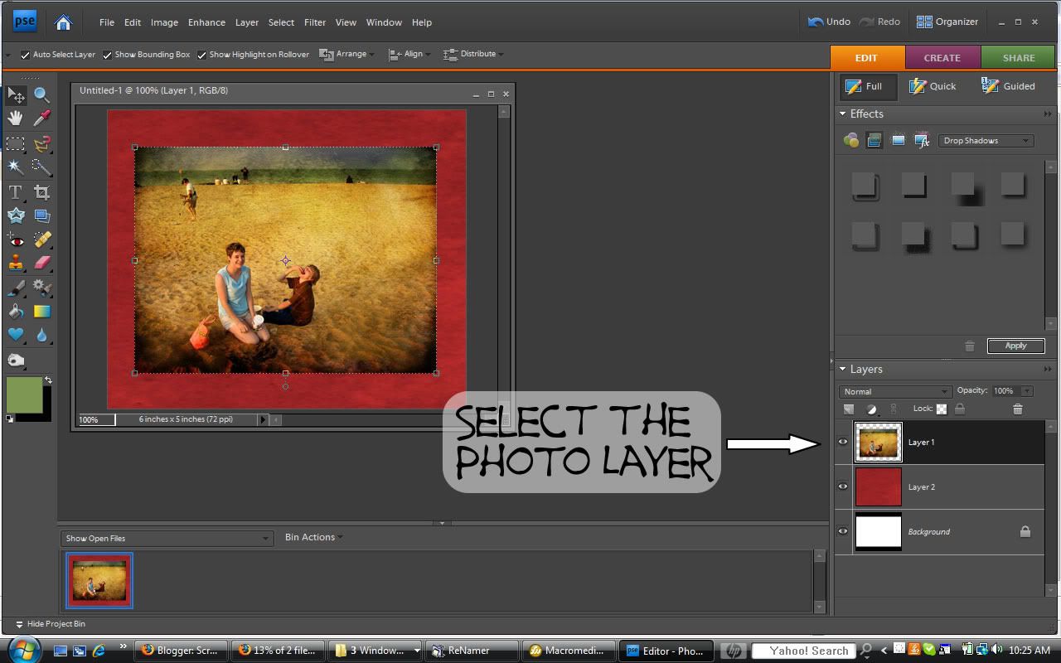Select the Magic Wand tool
This screenshot has height=663, width=1061.
[x=16, y=167]
